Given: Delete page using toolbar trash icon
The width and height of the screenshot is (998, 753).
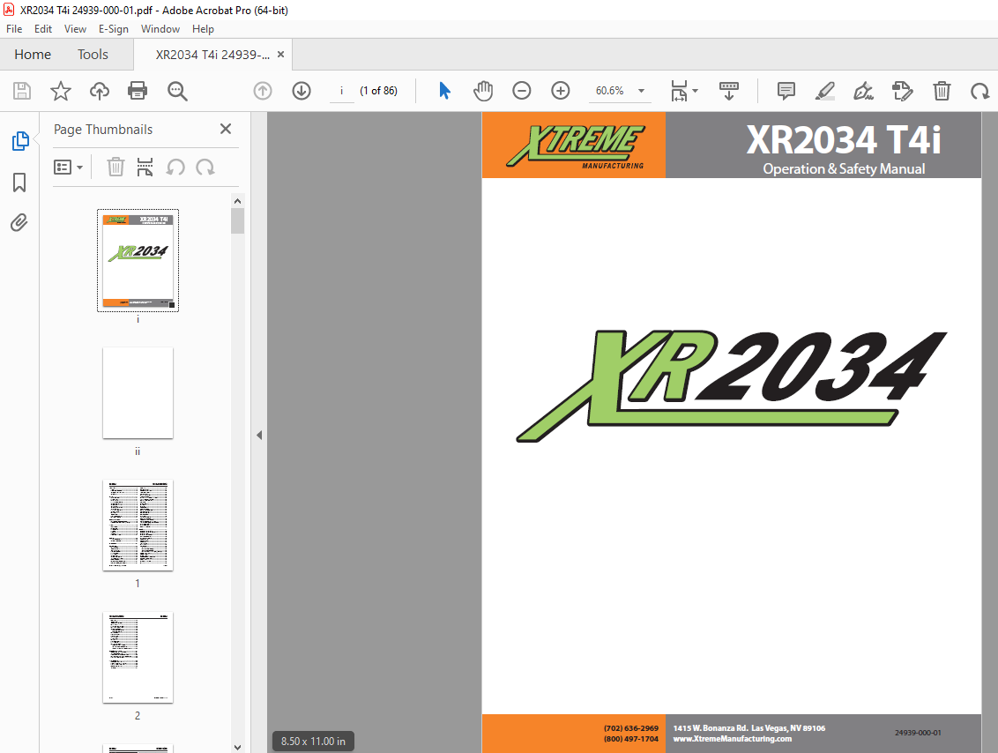Looking at the screenshot, I should pyautogui.click(x=942, y=91).
